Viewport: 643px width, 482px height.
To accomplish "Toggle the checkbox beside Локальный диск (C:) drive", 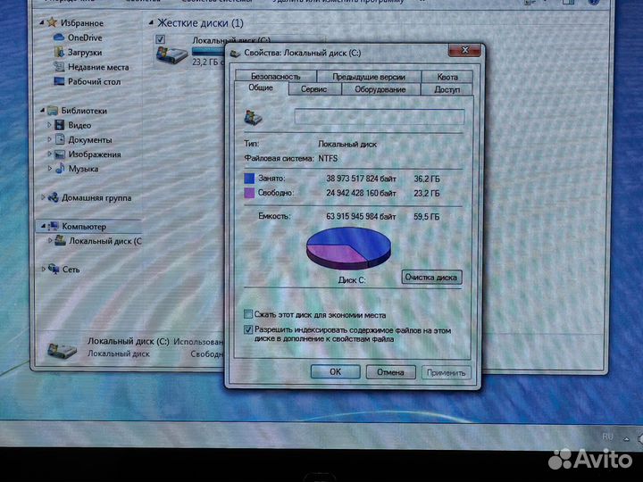I will [x=160, y=39].
